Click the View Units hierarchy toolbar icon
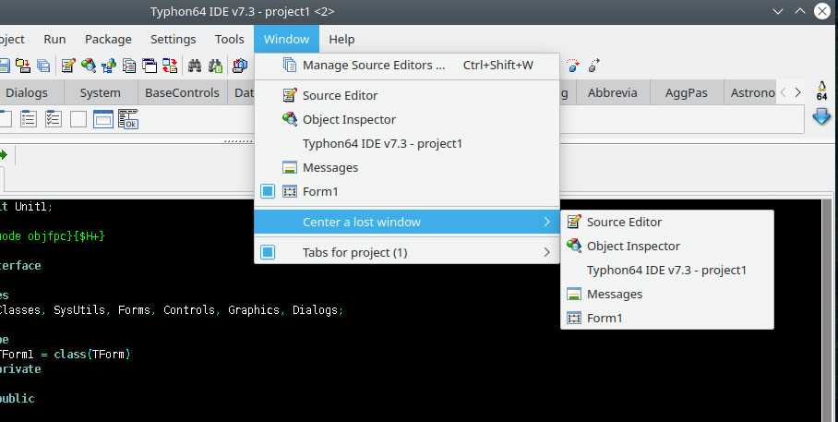The height and width of the screenshot is (422, 838). 109,66
